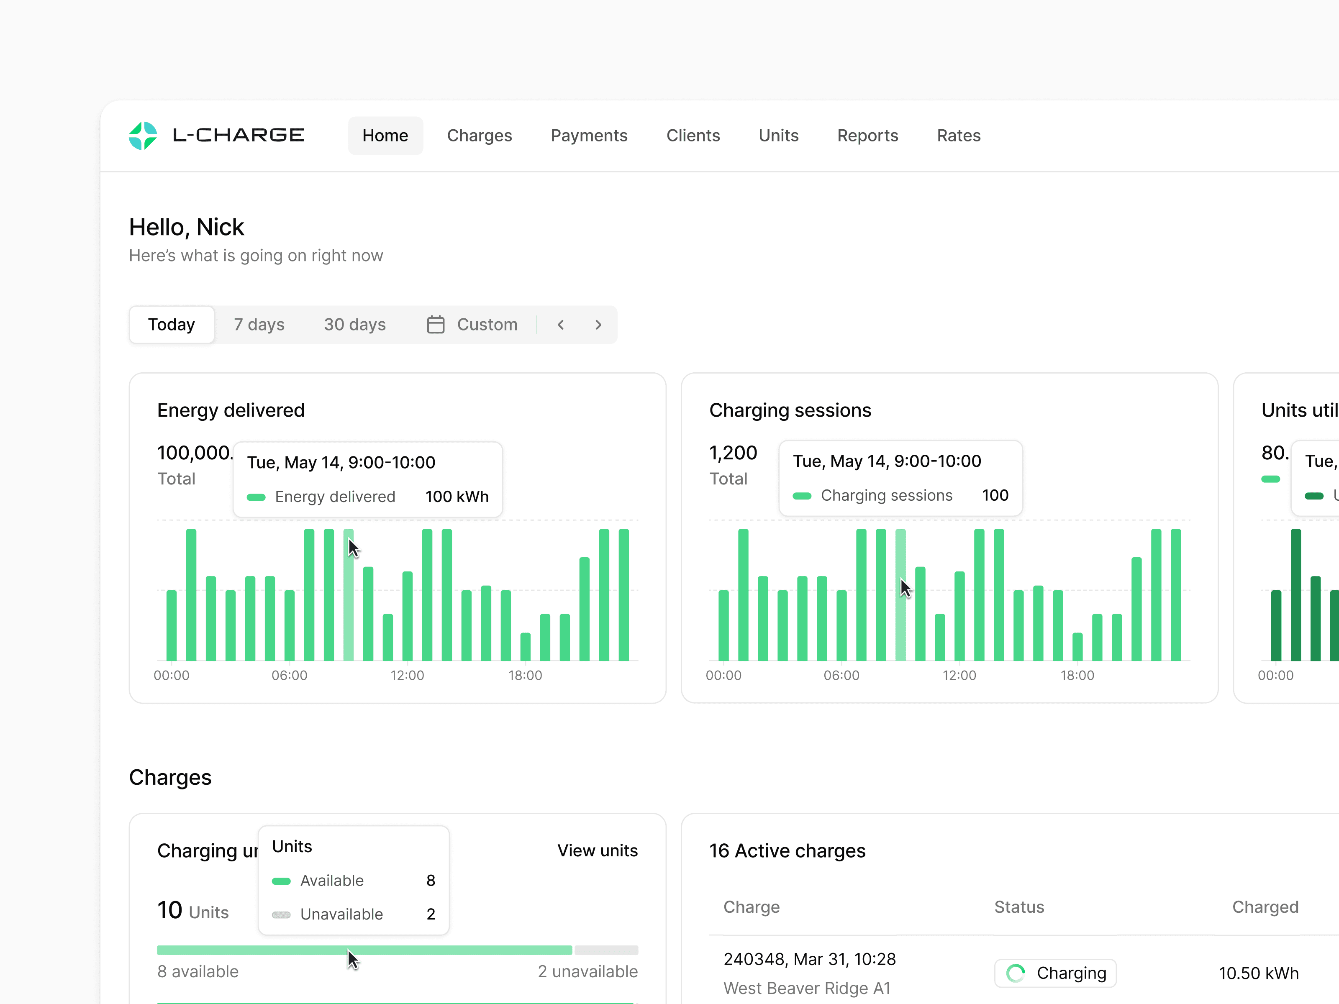
Task: Open charge 240348 row entry
Action: click(809, 959)
